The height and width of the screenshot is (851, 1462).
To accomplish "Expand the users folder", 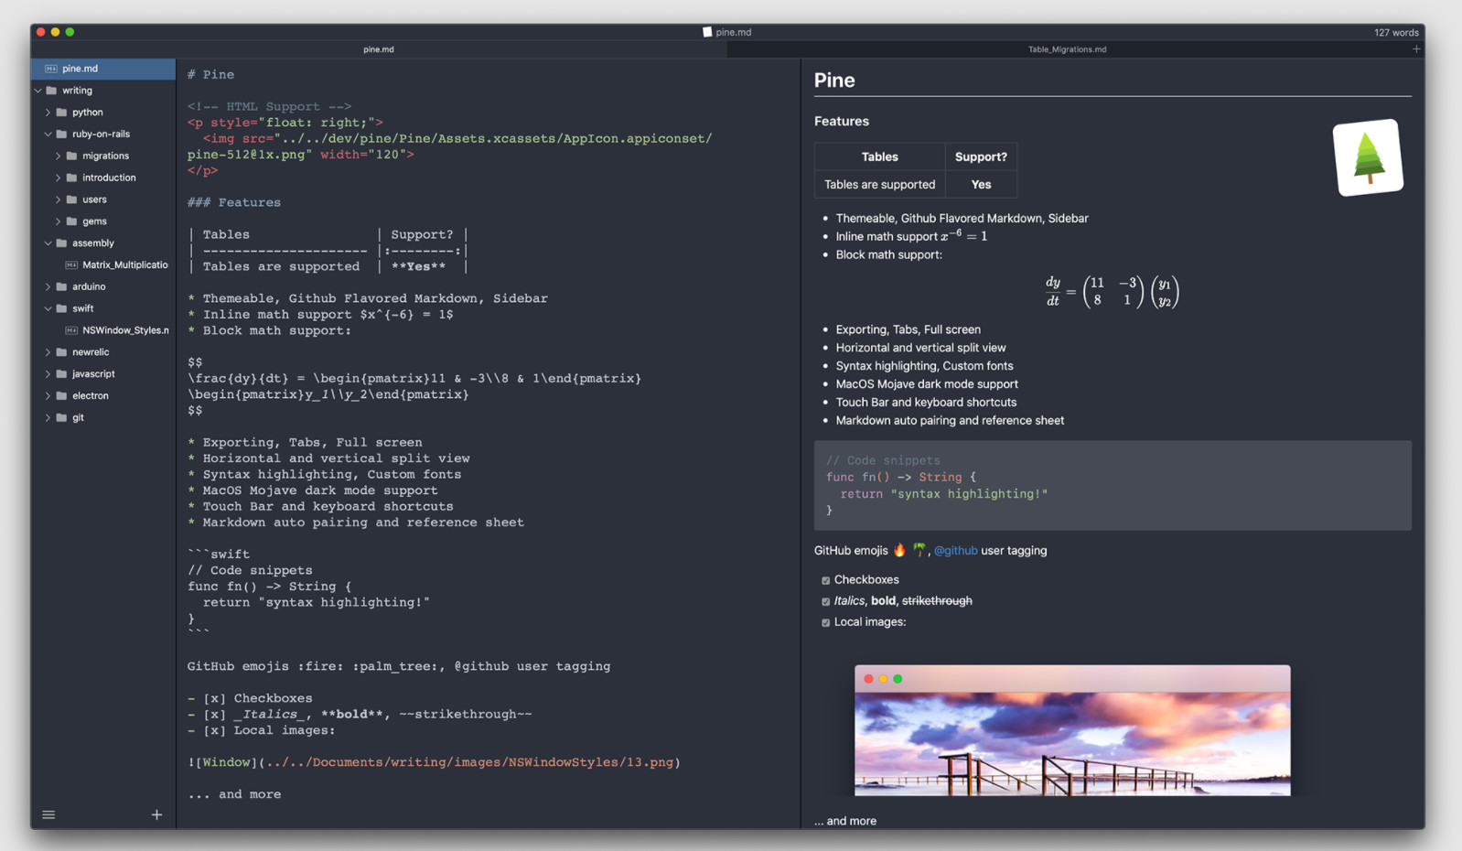I will pos(58,199).
